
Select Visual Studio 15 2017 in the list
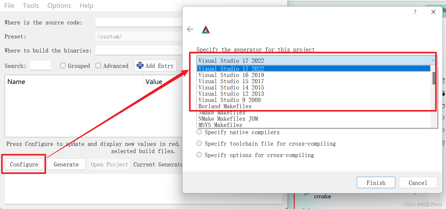pyautogui.click(x=314, y=81)
